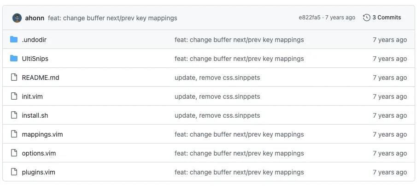
Task: Open install.sh commit message link
Action: pos(217,115)
